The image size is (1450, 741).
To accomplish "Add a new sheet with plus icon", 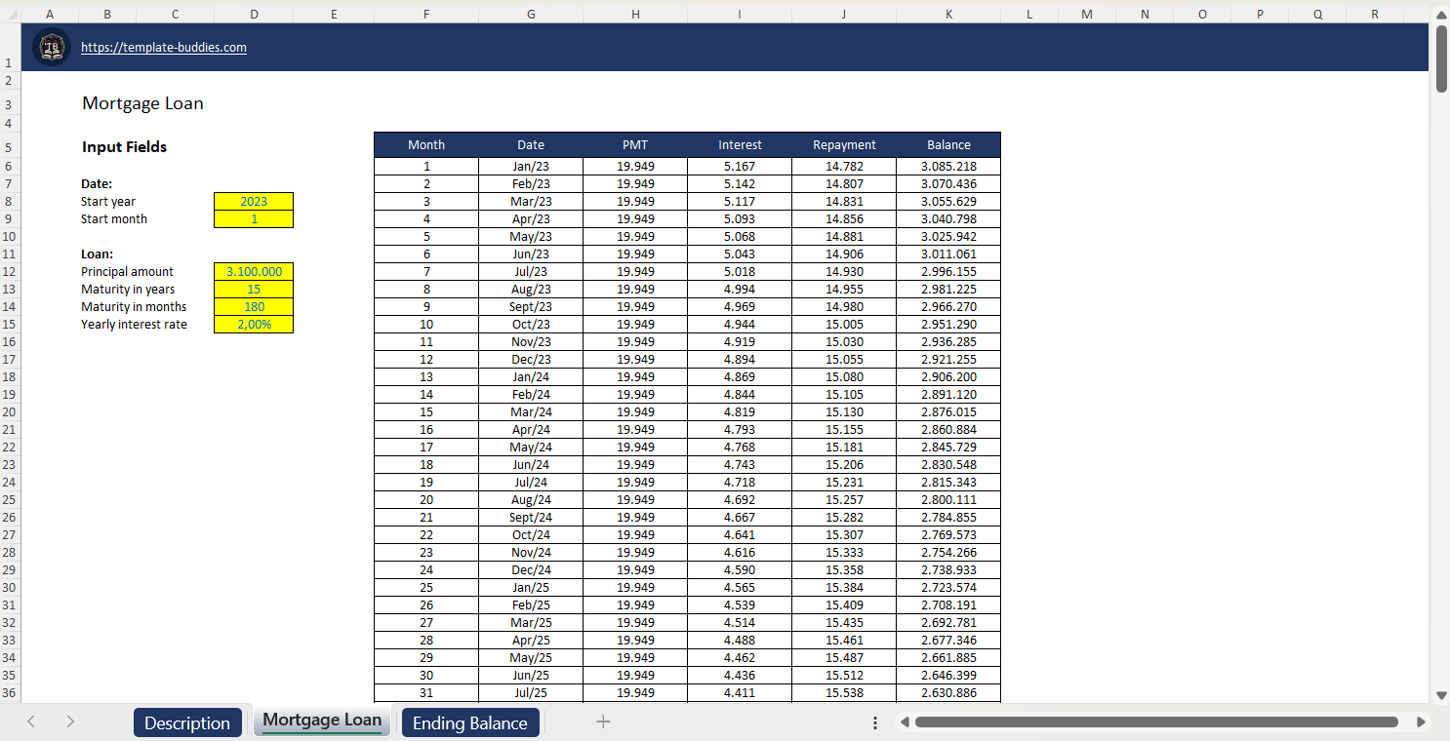I will (x=603, y=721).
